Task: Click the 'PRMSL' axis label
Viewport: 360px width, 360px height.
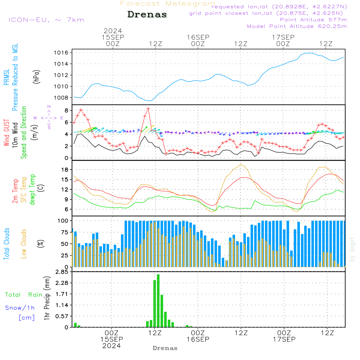Action: pos(6,77)
